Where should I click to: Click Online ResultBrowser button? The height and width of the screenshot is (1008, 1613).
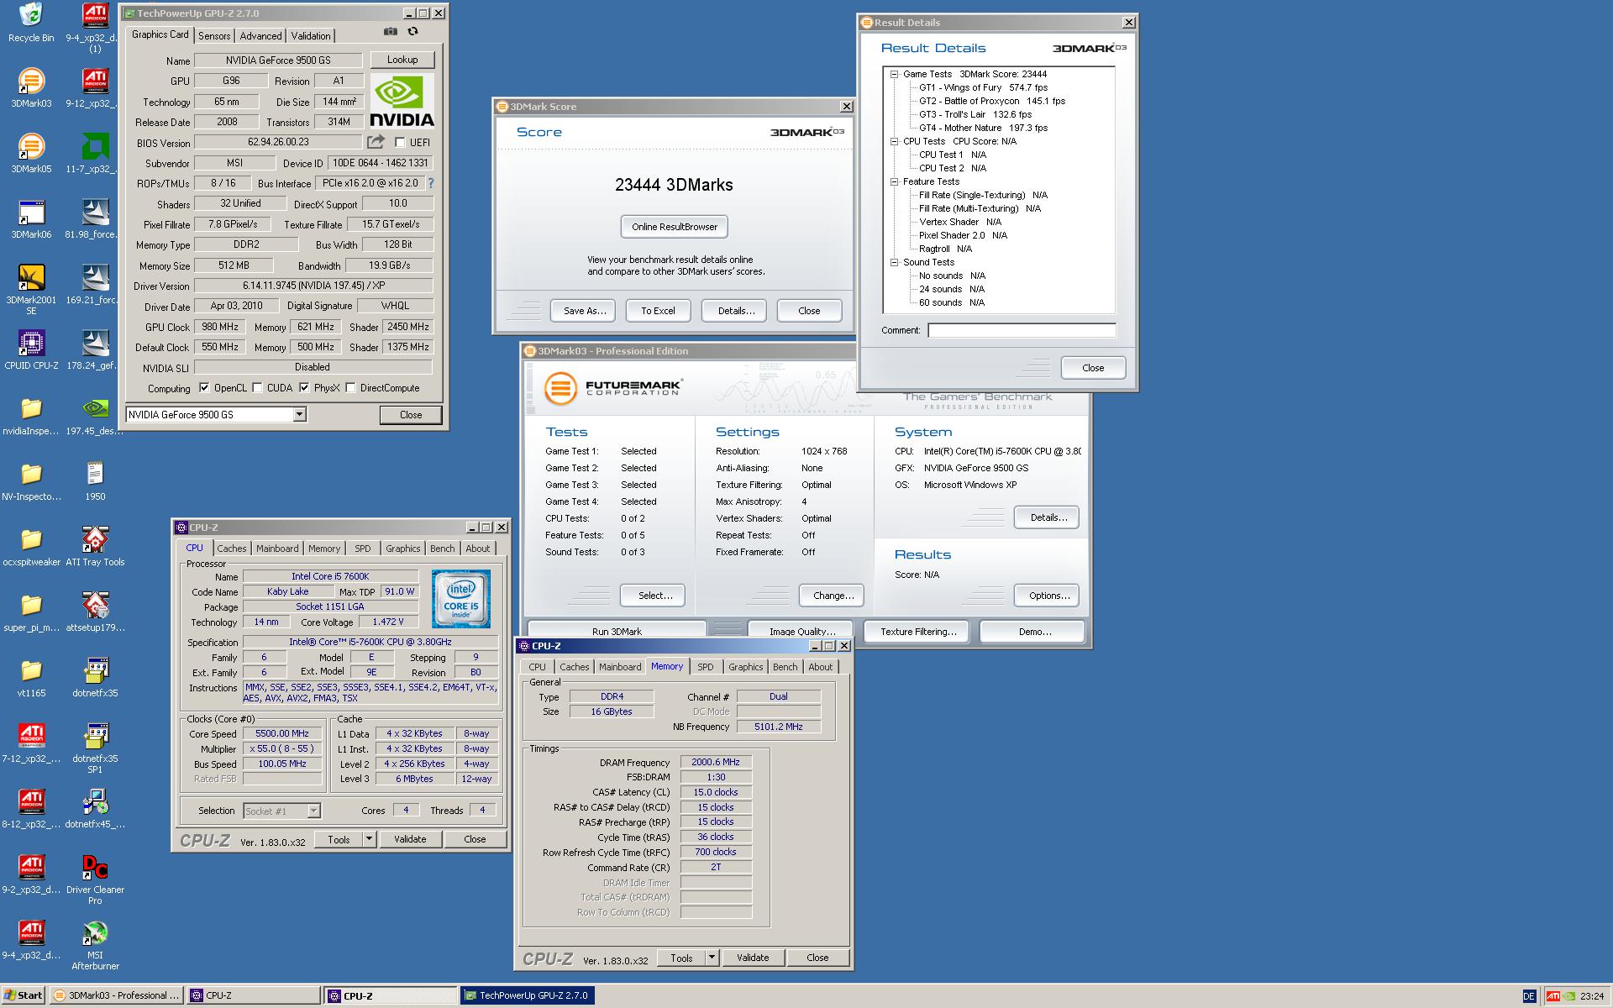(x=675, y=227)
